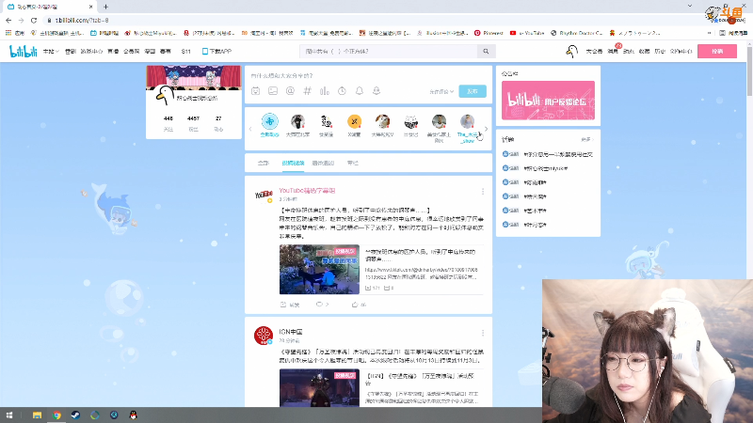This screenshot has width=753, height=423.
Task: Switch to the 专栏 feed tab
Action: (x=353, y=163)
